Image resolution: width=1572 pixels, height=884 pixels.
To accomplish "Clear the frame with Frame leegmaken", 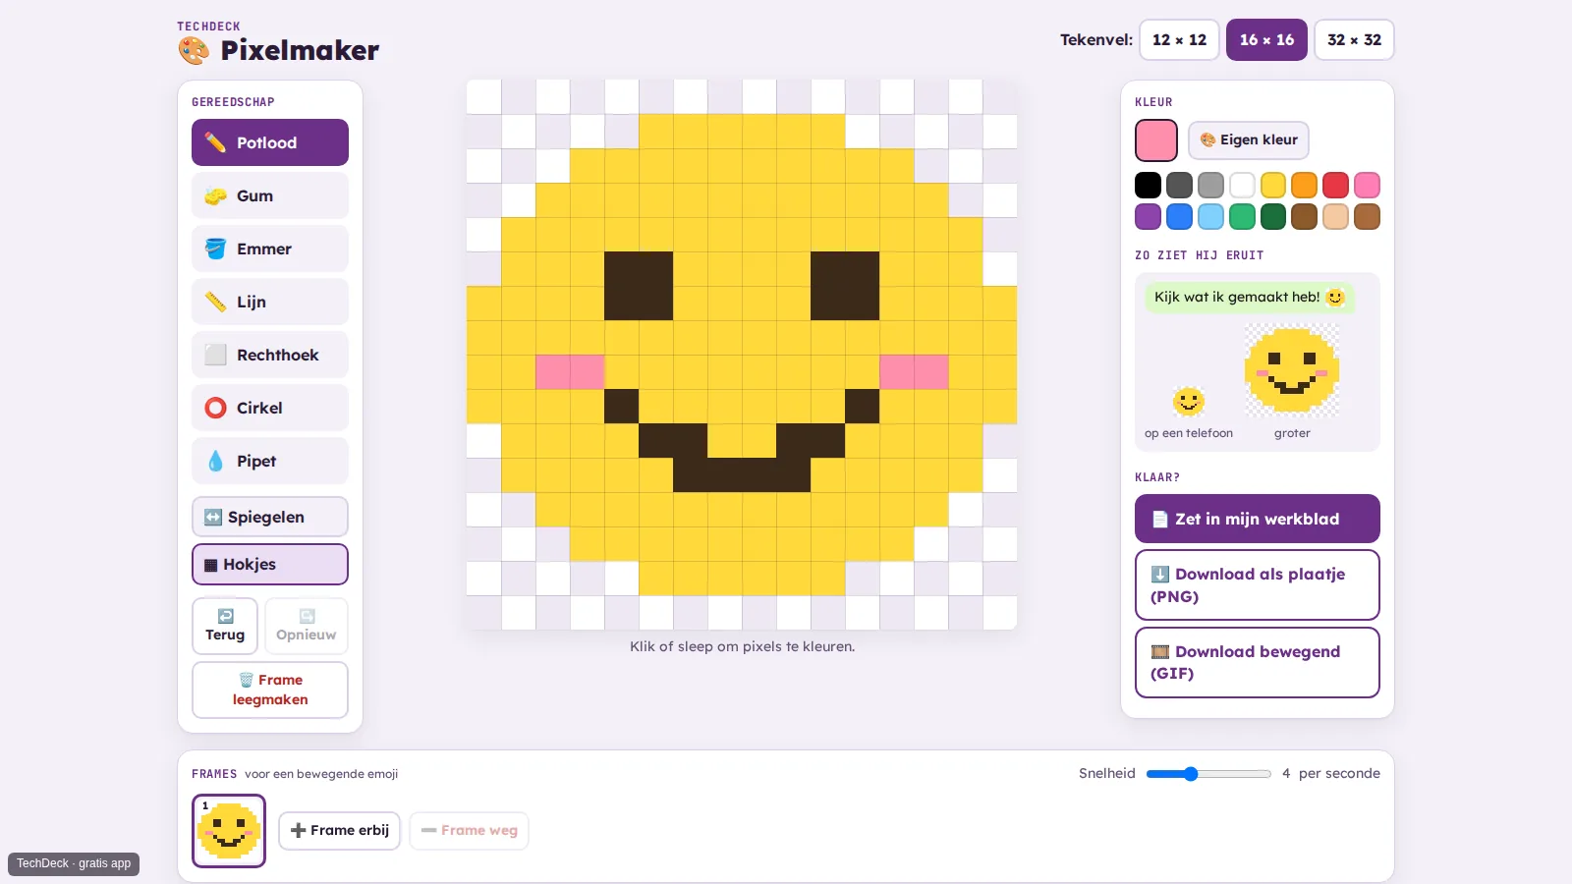I will click(x=270, y=690).
